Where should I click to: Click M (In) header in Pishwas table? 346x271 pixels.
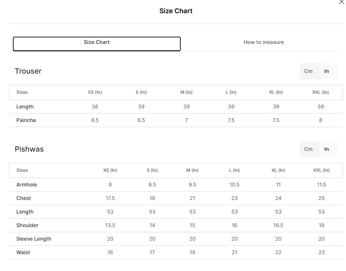point(192,170)
